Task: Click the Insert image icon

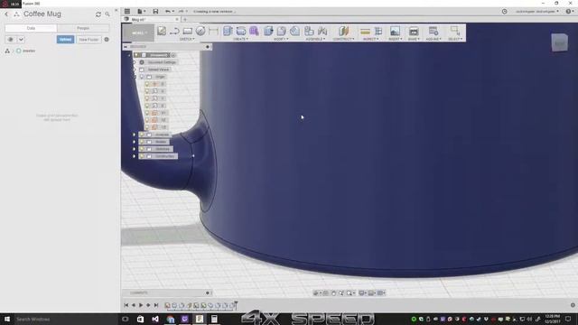Action: click(395, 31)
